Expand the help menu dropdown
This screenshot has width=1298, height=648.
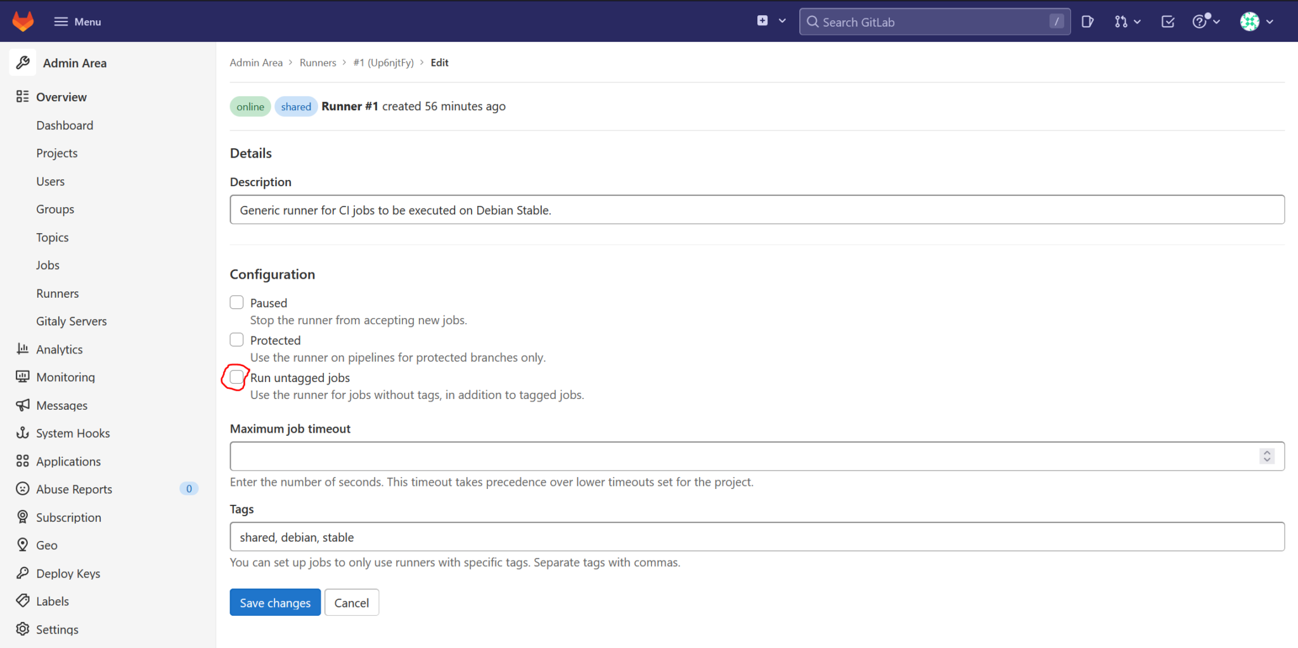(1203, 21)
